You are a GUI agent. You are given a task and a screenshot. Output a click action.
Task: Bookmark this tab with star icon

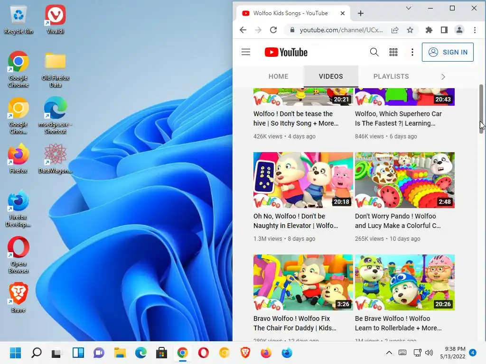click(x=410, y=30)
